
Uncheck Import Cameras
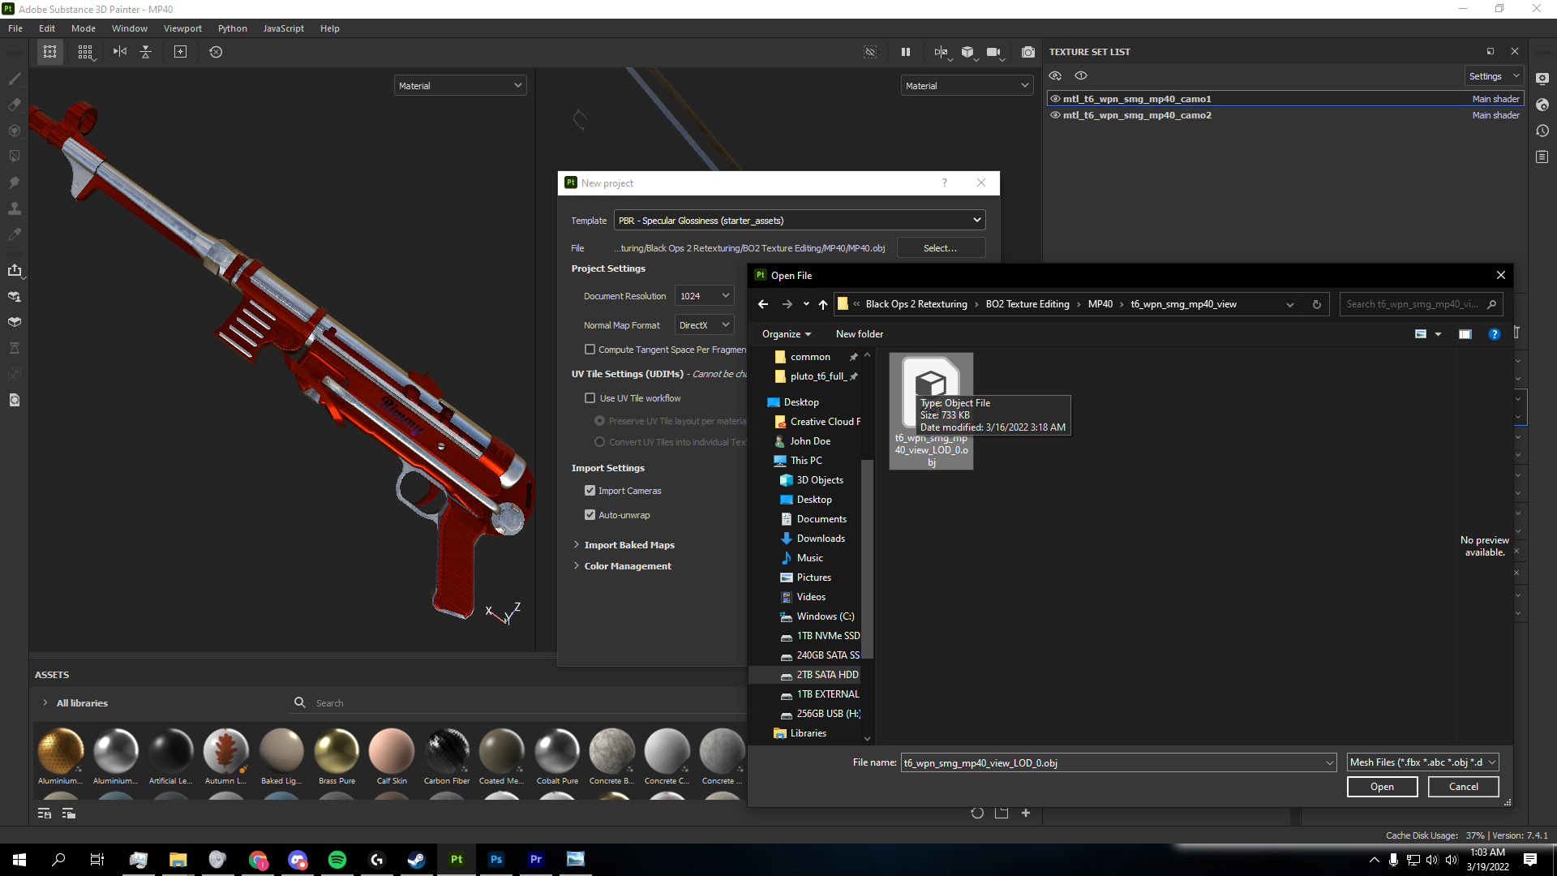(x=590, y=491)
